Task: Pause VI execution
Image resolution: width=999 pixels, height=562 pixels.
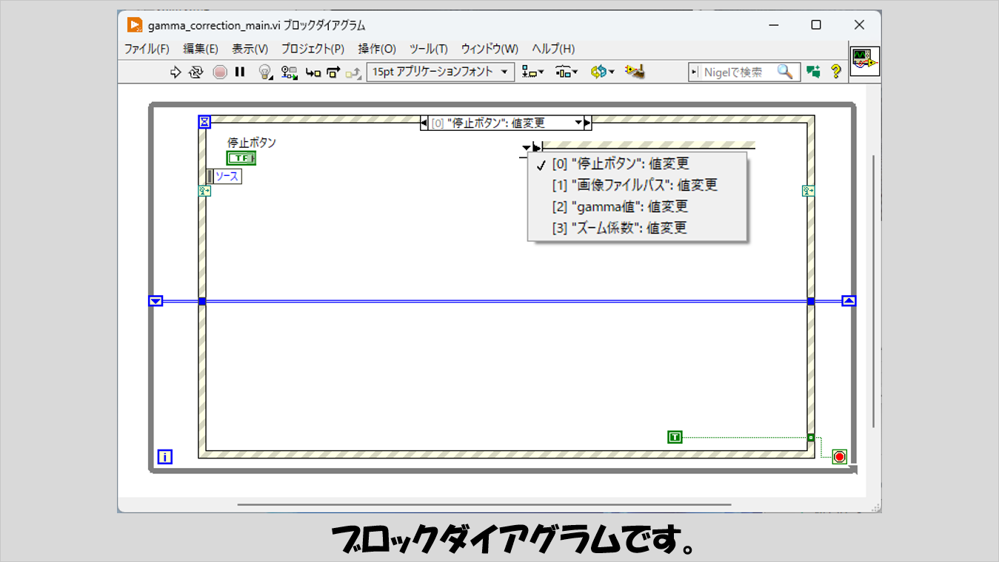Action: click(240, 72)
